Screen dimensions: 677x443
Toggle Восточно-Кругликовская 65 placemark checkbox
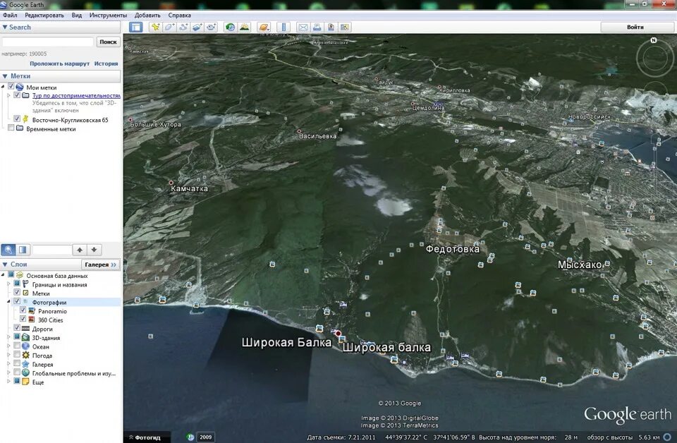tap(17, 119)
